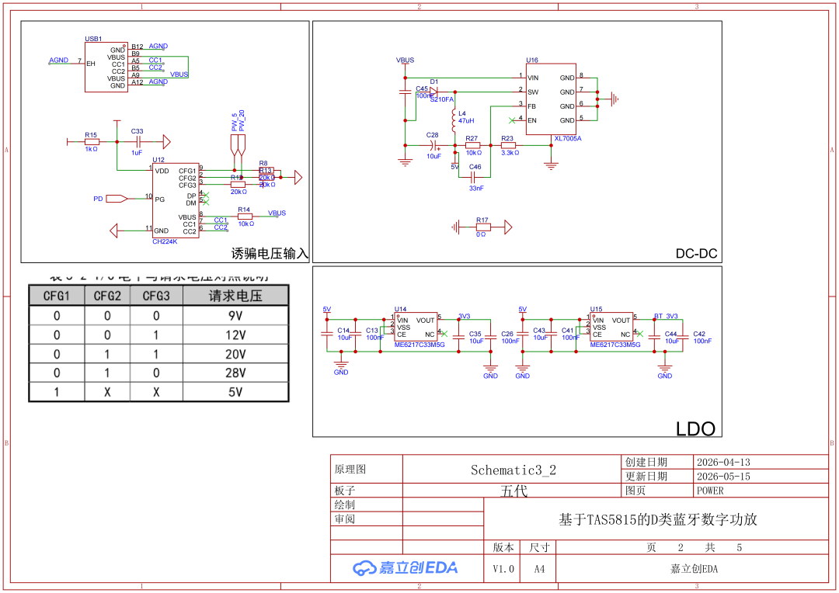Click the CFG3 table header
Viewport: 839px width, 593px height.
pos(156,296)
